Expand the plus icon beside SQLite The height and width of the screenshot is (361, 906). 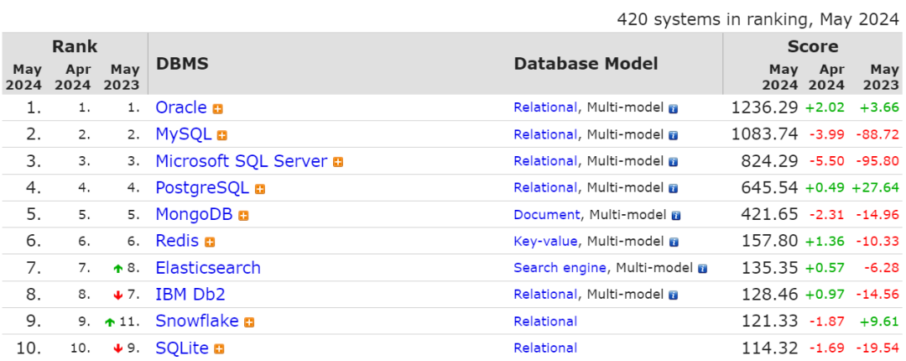tap(219, 348)
